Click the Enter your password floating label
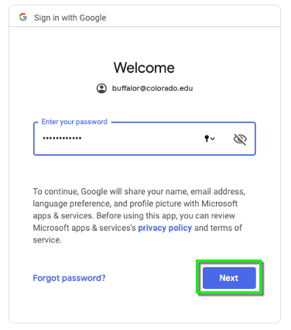Screen dimensions: 291x330 (74, 122)
